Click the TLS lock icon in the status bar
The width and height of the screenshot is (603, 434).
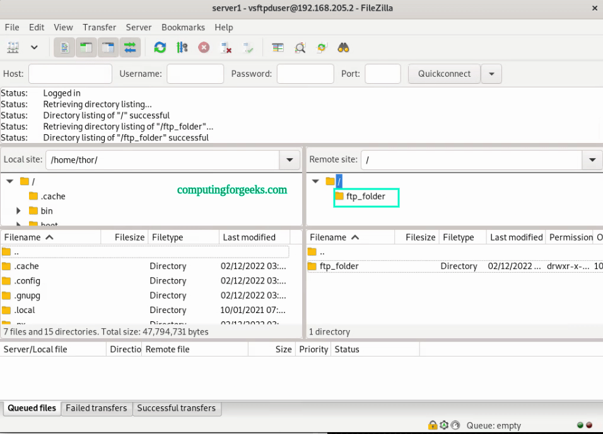tap(433, 425)
